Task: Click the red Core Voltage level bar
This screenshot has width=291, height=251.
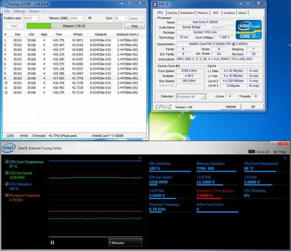Action: pos(217,198)
